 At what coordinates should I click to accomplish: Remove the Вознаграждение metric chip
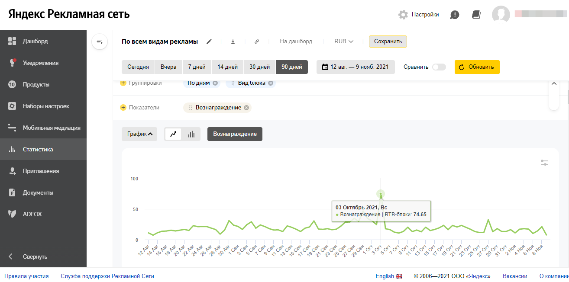point(246,108)
